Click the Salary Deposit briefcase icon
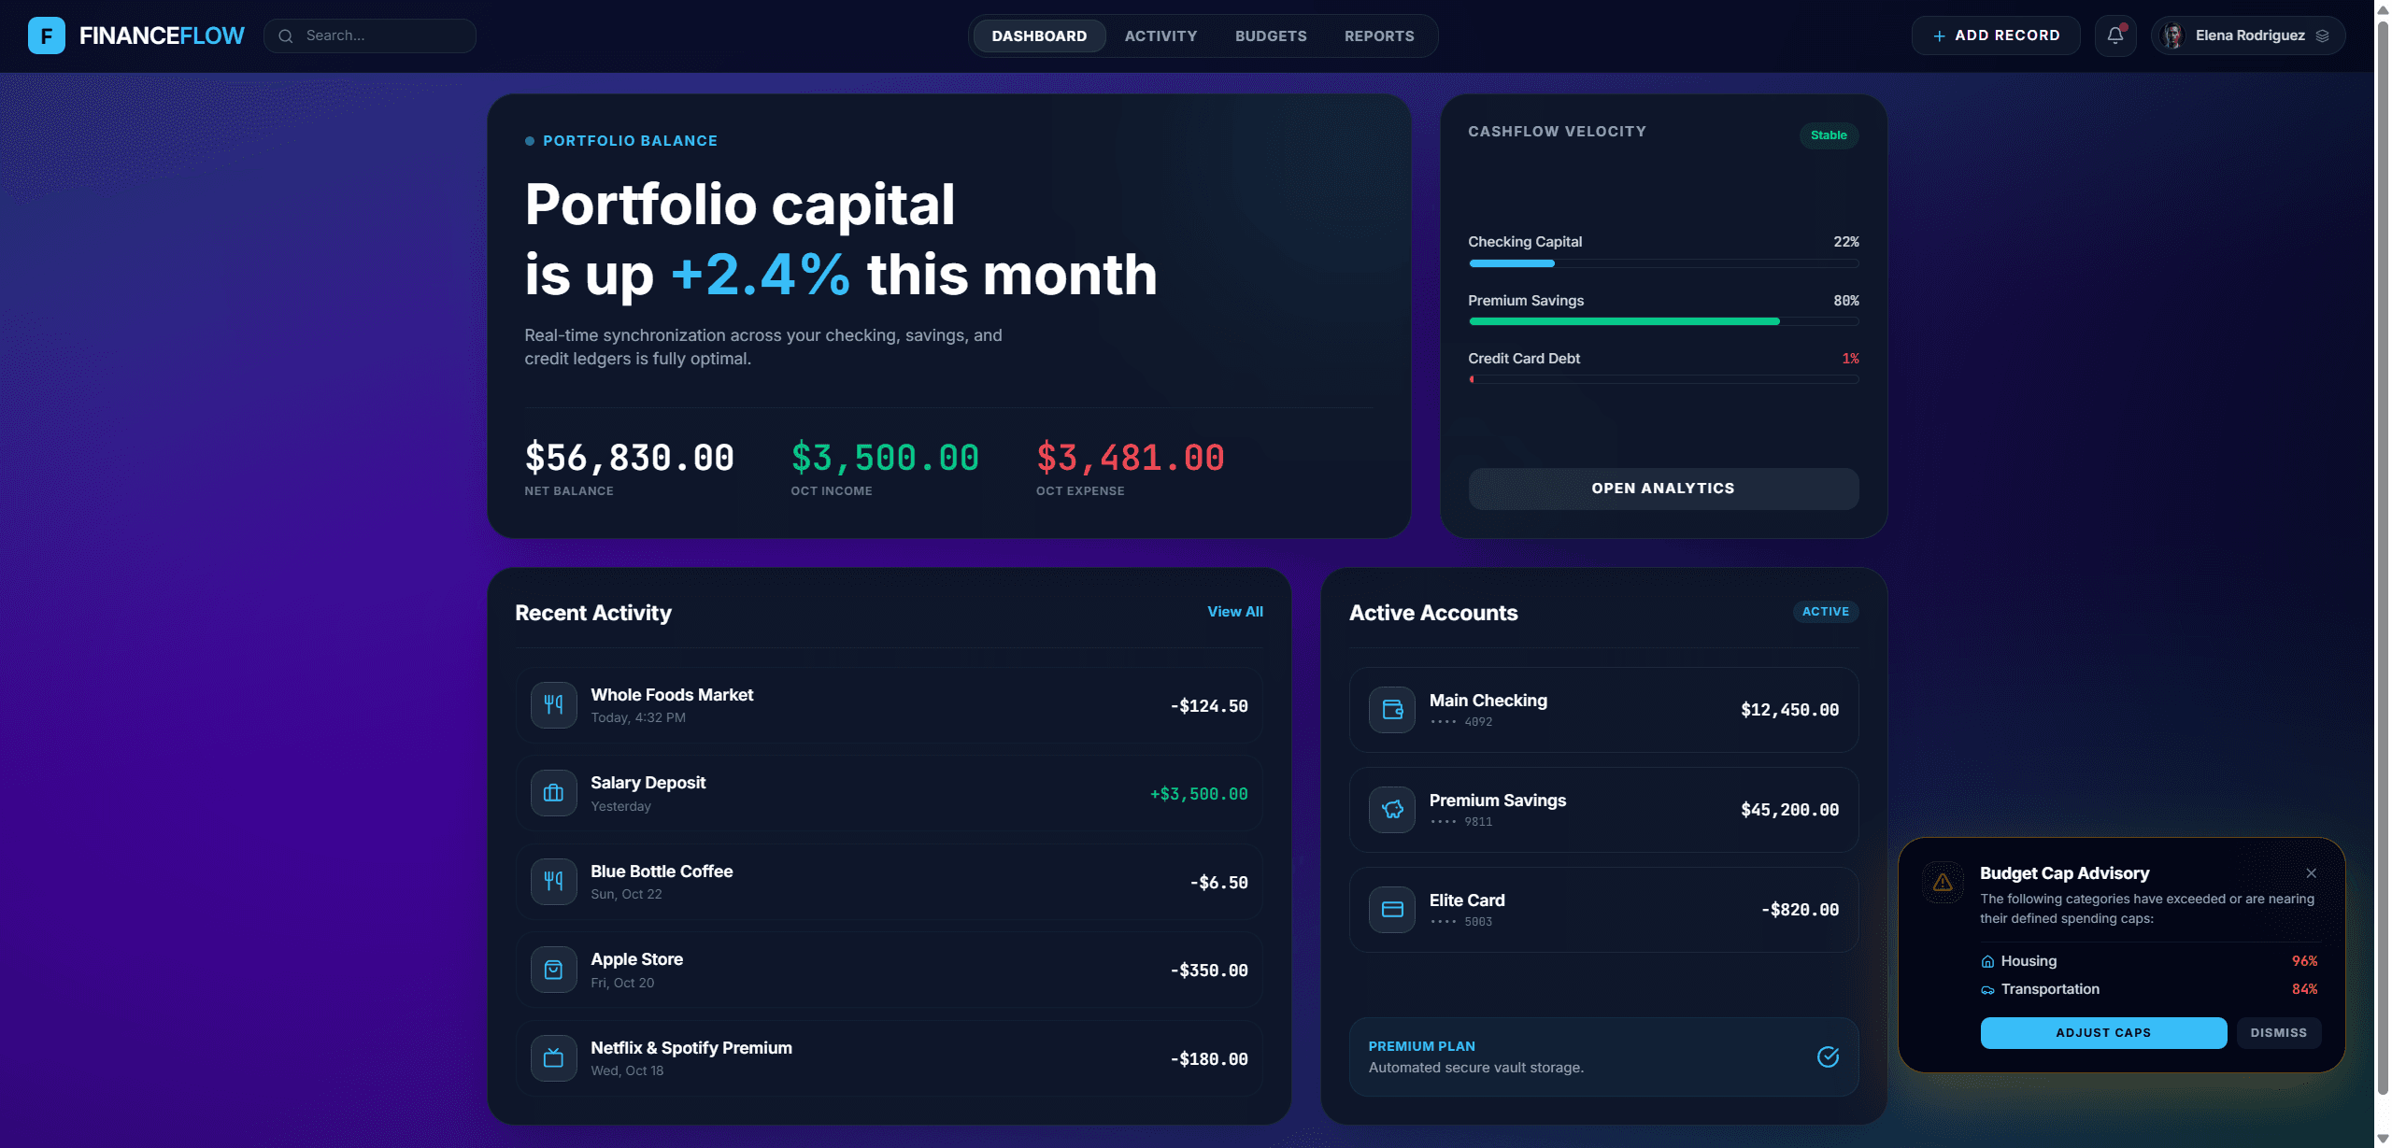This screenshot has width=2392, height=1148. tap(554, 793)
